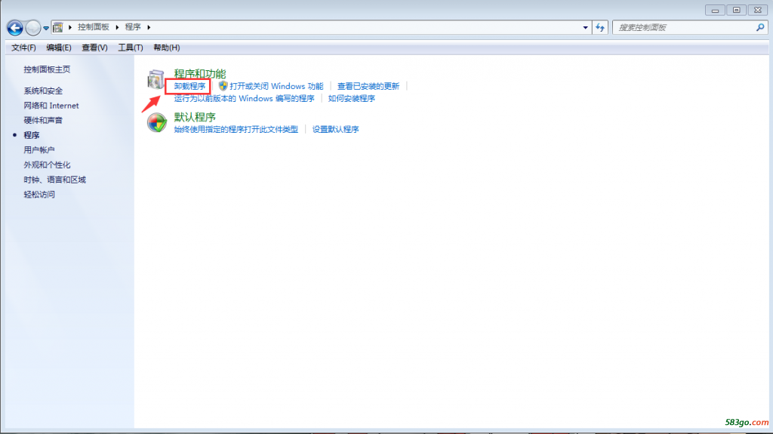Expand the arrow before 控制面板 in address bar

click(x=70, y=27)
